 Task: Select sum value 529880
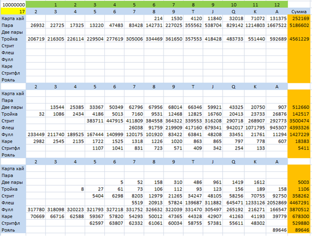pyautogui.click(x=299, y=223)
